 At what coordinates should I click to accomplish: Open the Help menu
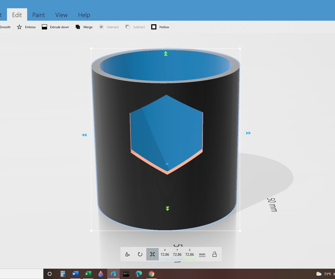(x=84, y=15)
